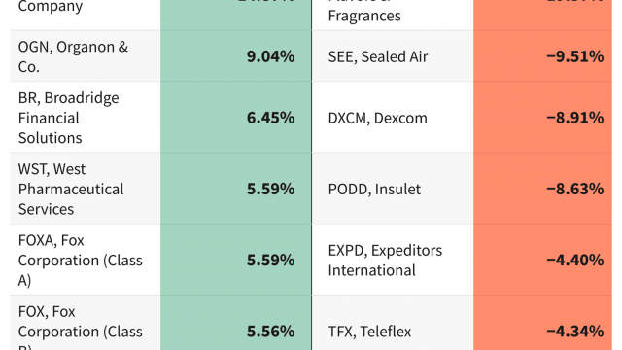Click BR, Broadridge Financial Solutions cell
Image resolution: width=622 pixels, height=350 pixels.
click(x=85, y=118)
